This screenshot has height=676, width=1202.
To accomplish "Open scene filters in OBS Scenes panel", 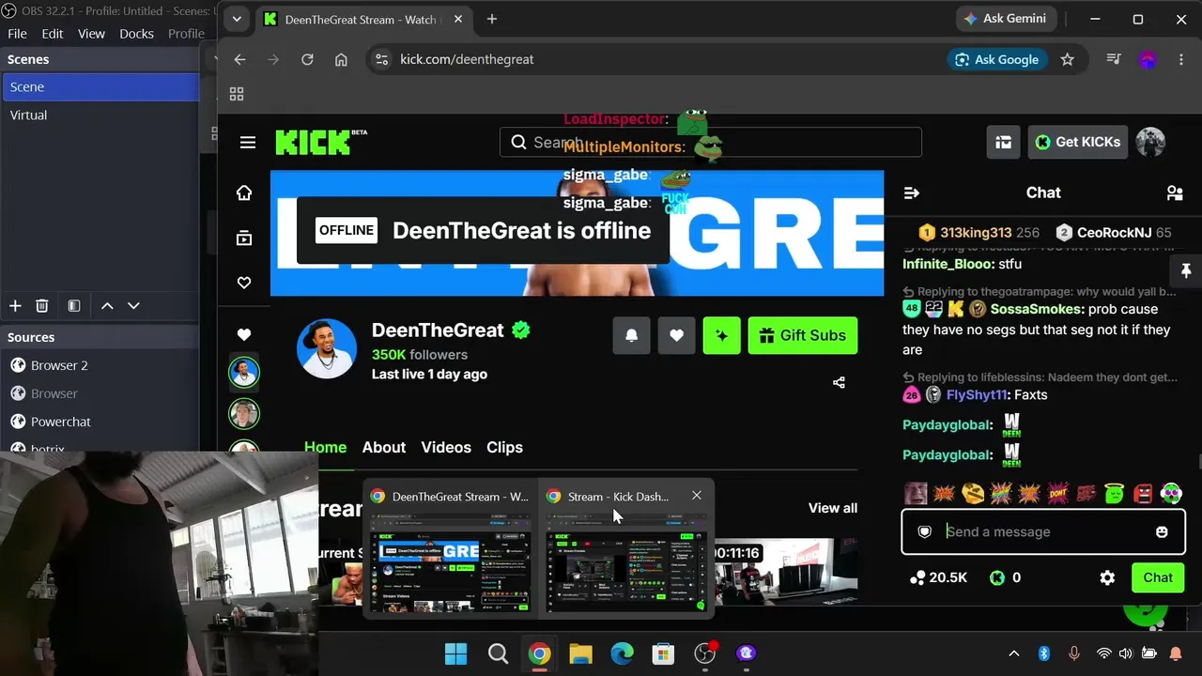I will pyautogui.click(x=74, y=306).
